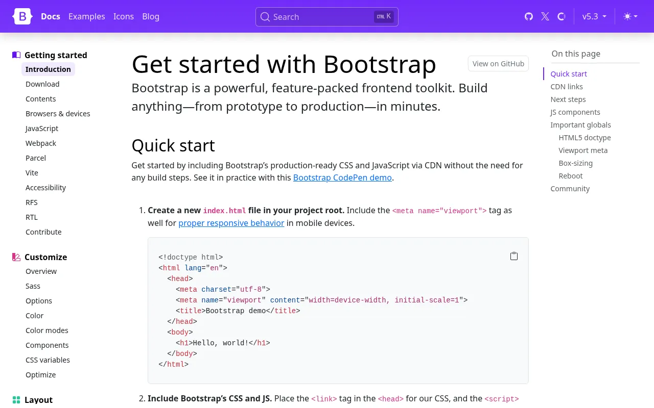Open Webpack in the sidebar
654x408 pixels.
[41, 143]
